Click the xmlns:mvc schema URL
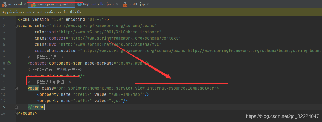This screenshot has width=322, height=122. point(110,45)
